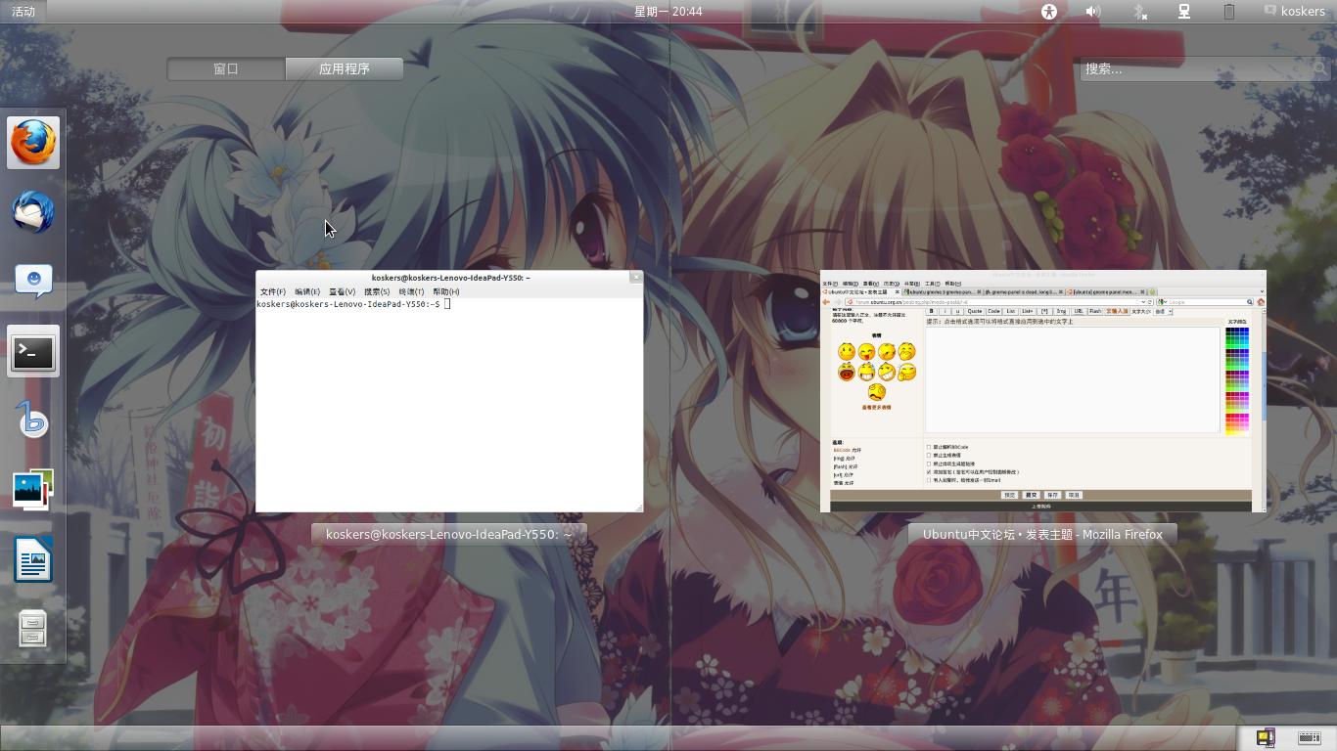The image size is (1337, 751).
Task: Open Empathy chat from the dash
Action: point(34,282)
